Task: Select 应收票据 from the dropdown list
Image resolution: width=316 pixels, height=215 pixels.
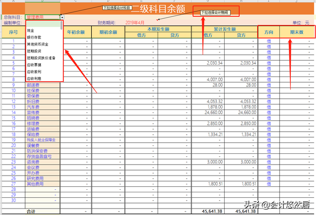Action: (34, 65)
